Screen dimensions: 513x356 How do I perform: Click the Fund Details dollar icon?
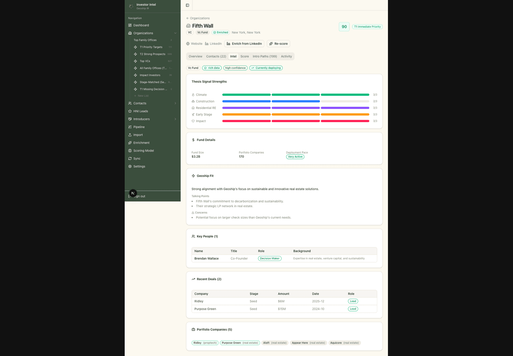click(193, 140)
